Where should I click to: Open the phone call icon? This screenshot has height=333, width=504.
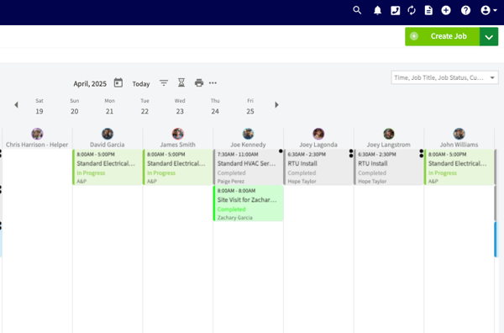click(395, 11)
